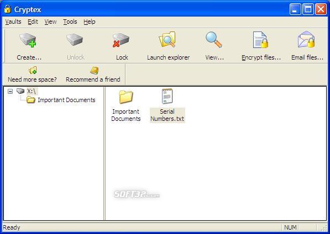
Task: Maximize the Cryptex window
Action: coord(308,9)
